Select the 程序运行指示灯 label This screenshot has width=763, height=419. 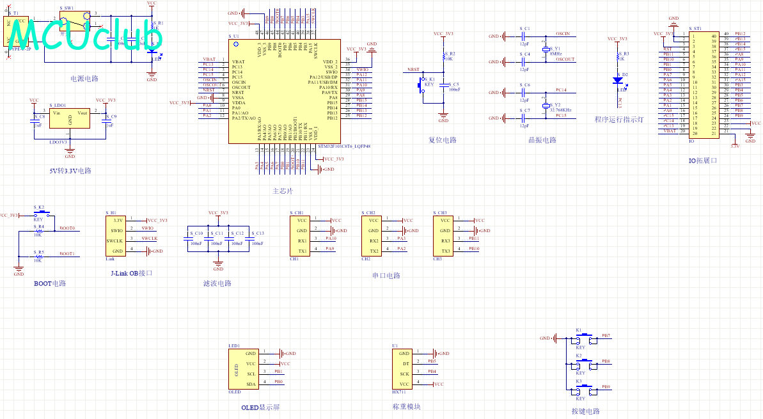coord(619,120)
